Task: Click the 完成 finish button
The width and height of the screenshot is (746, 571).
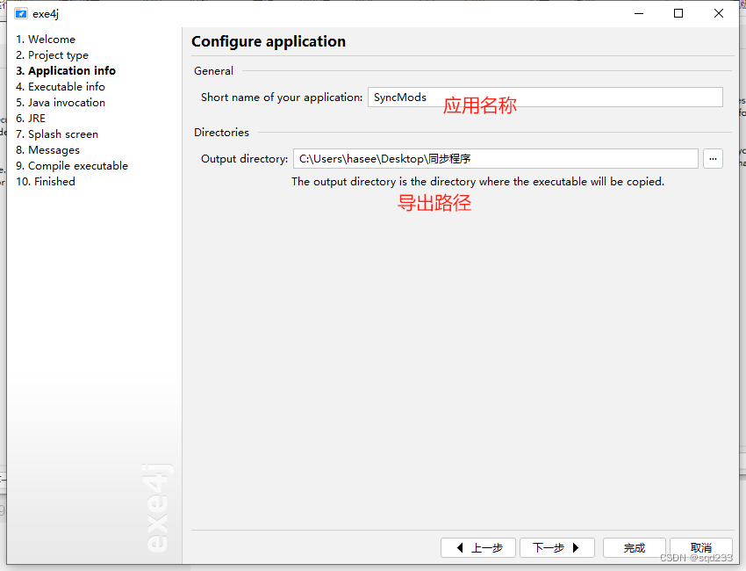Action: (x=635, y=547)
